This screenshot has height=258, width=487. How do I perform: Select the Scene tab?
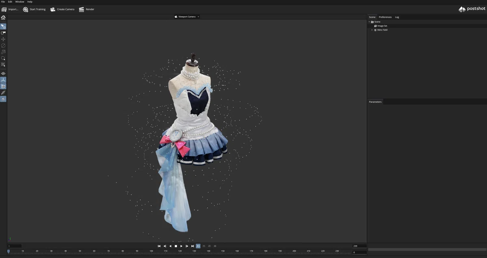pos(372,17)
